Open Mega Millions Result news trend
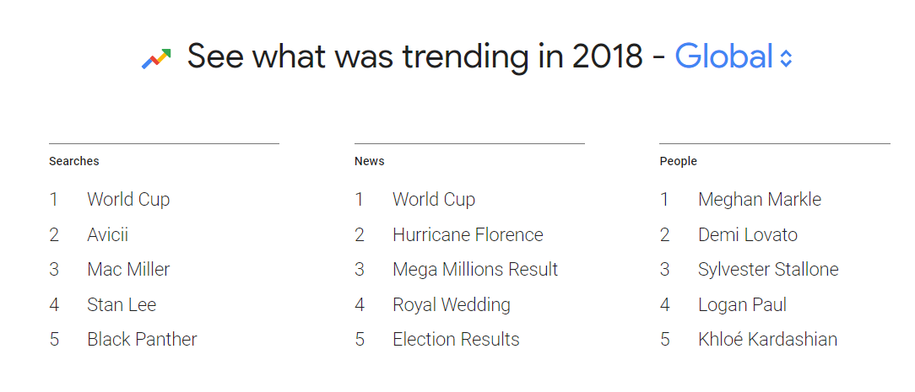Image resolution: width=915 pixels, height=392 pixels. click(x=475, y=270)
